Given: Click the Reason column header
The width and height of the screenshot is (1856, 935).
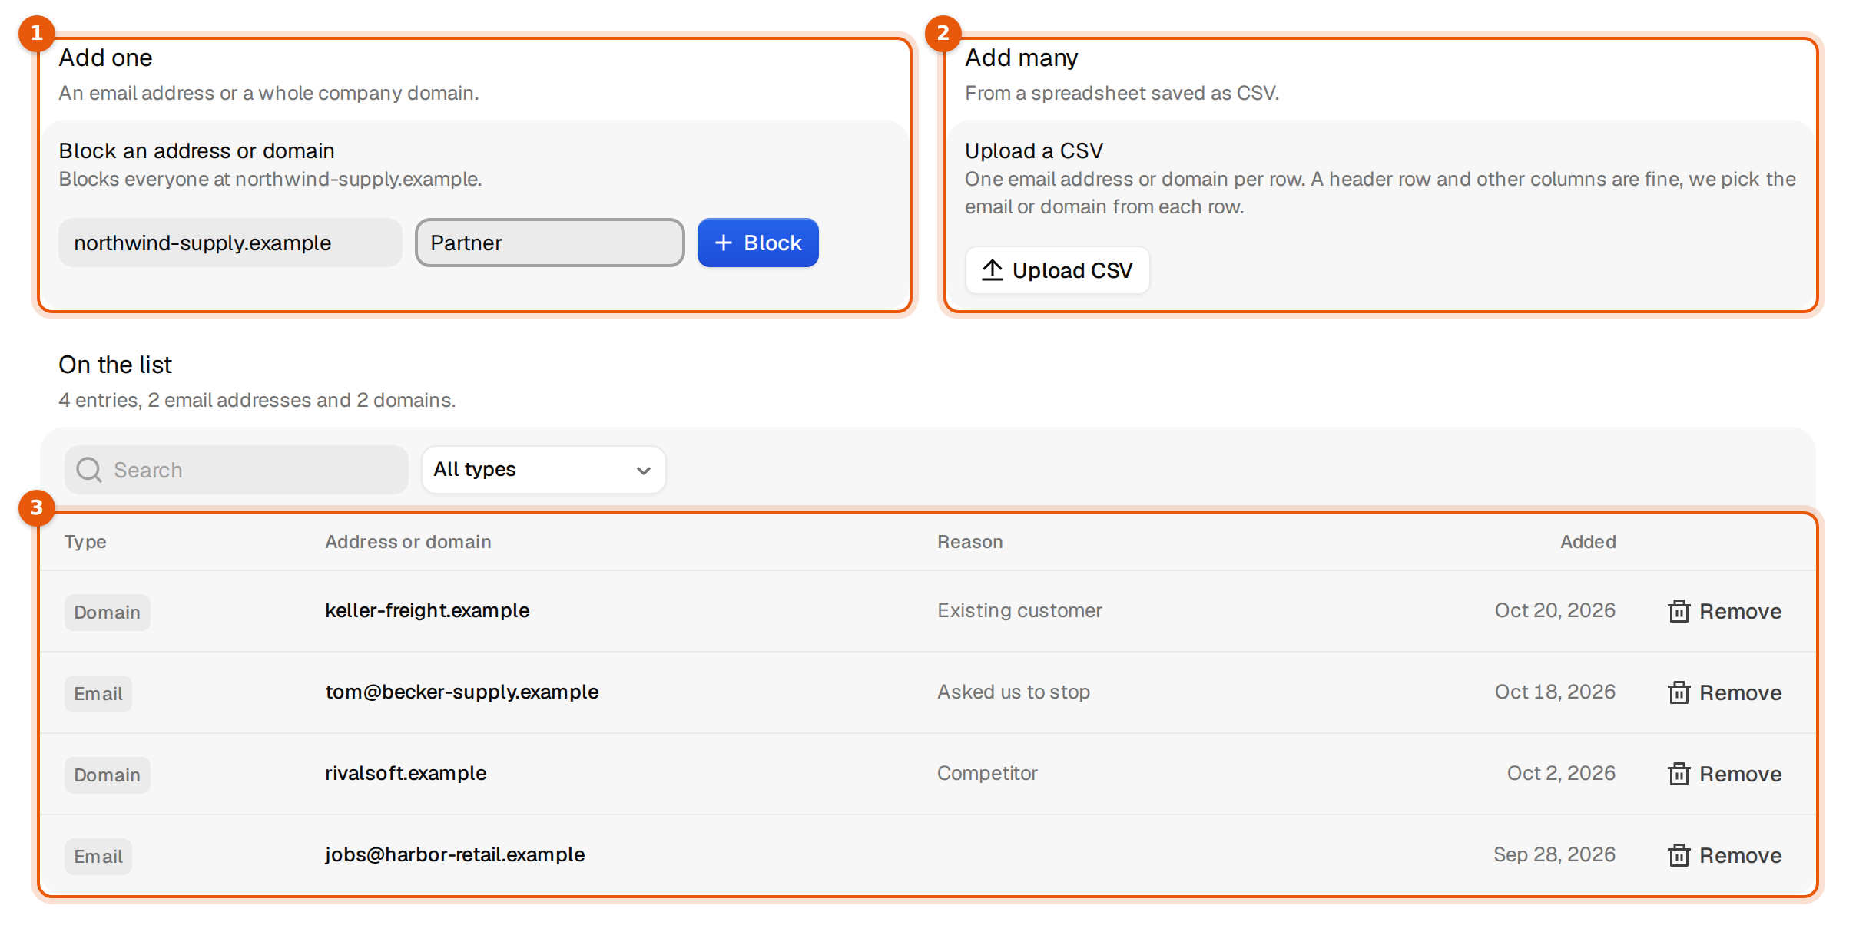Looking at the screenshot, I should click(x=969, y=542).
